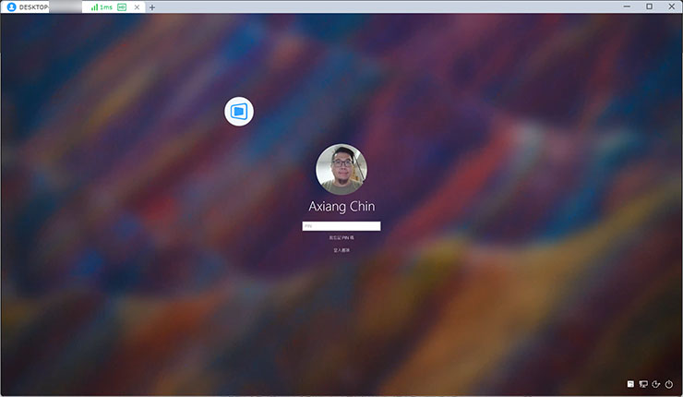This screenshot has width=683, height=397.
Task: Click the floating blue remote desktop menu icon
Action: pyautogui.click(x=239, y=112)
